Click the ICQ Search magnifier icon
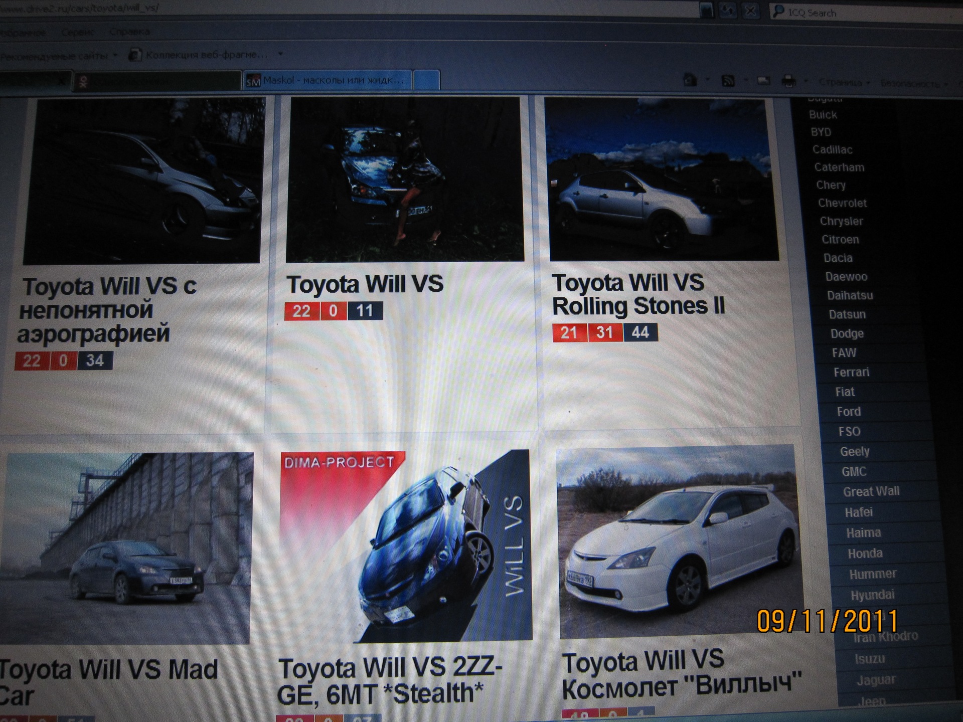 779,13
